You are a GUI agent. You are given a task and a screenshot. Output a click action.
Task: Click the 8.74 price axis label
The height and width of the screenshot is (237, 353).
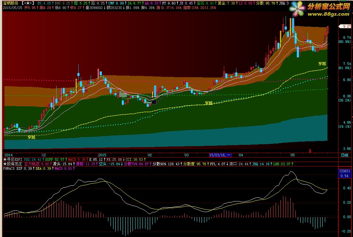tap(347, 37)
